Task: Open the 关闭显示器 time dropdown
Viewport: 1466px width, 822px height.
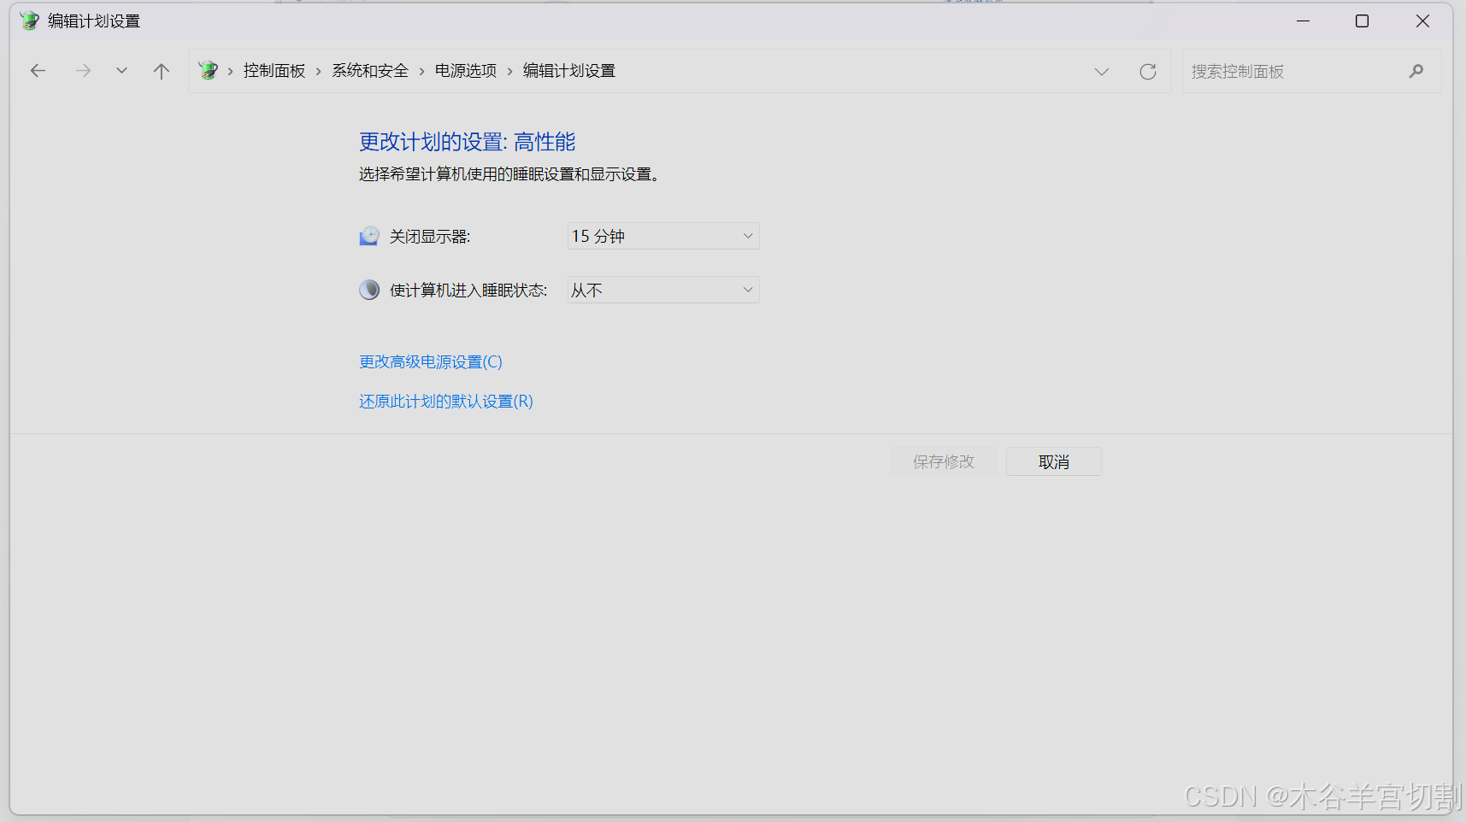Action: 663,236
